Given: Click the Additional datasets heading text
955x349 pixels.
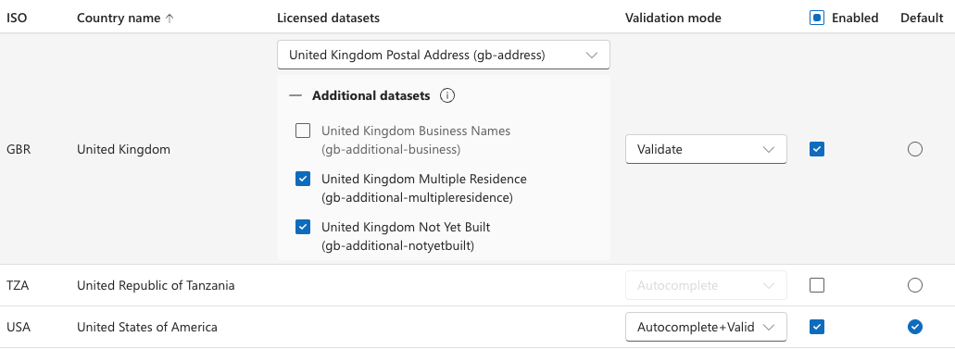Looking at the screenshot, I should tap(371, 95).
